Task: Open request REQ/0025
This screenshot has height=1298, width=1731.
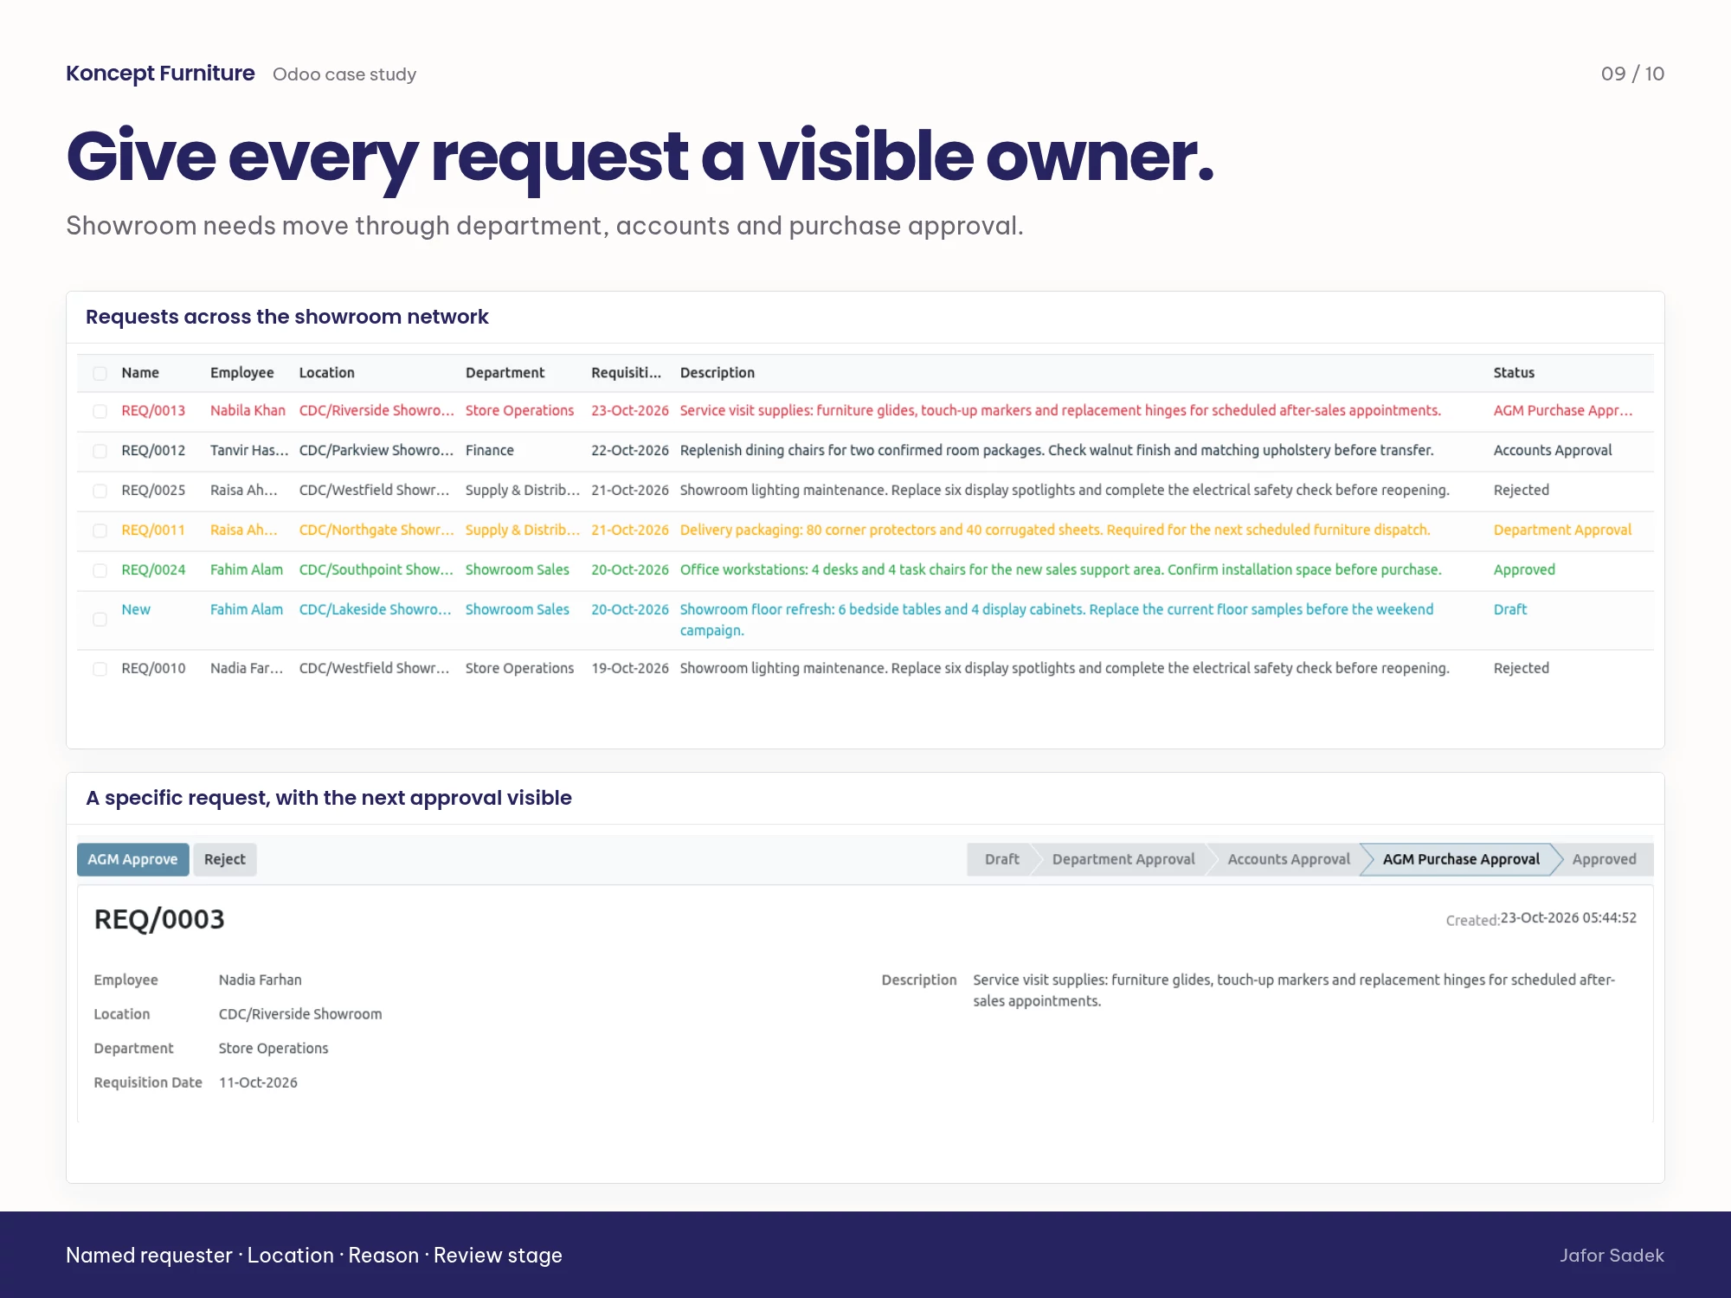Action: (x=153, y=491)
